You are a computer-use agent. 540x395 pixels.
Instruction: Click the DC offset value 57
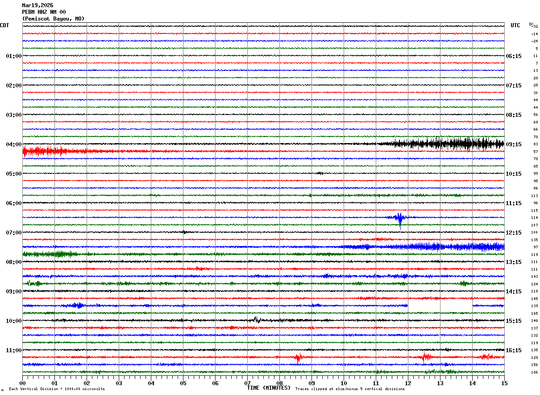(536, 152)
